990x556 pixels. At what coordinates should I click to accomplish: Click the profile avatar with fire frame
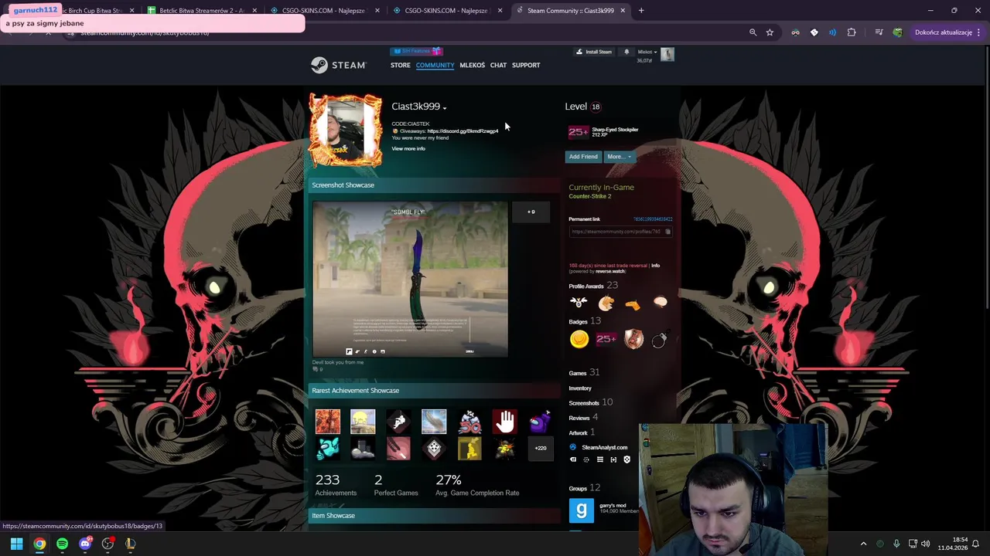pos(346,131)
